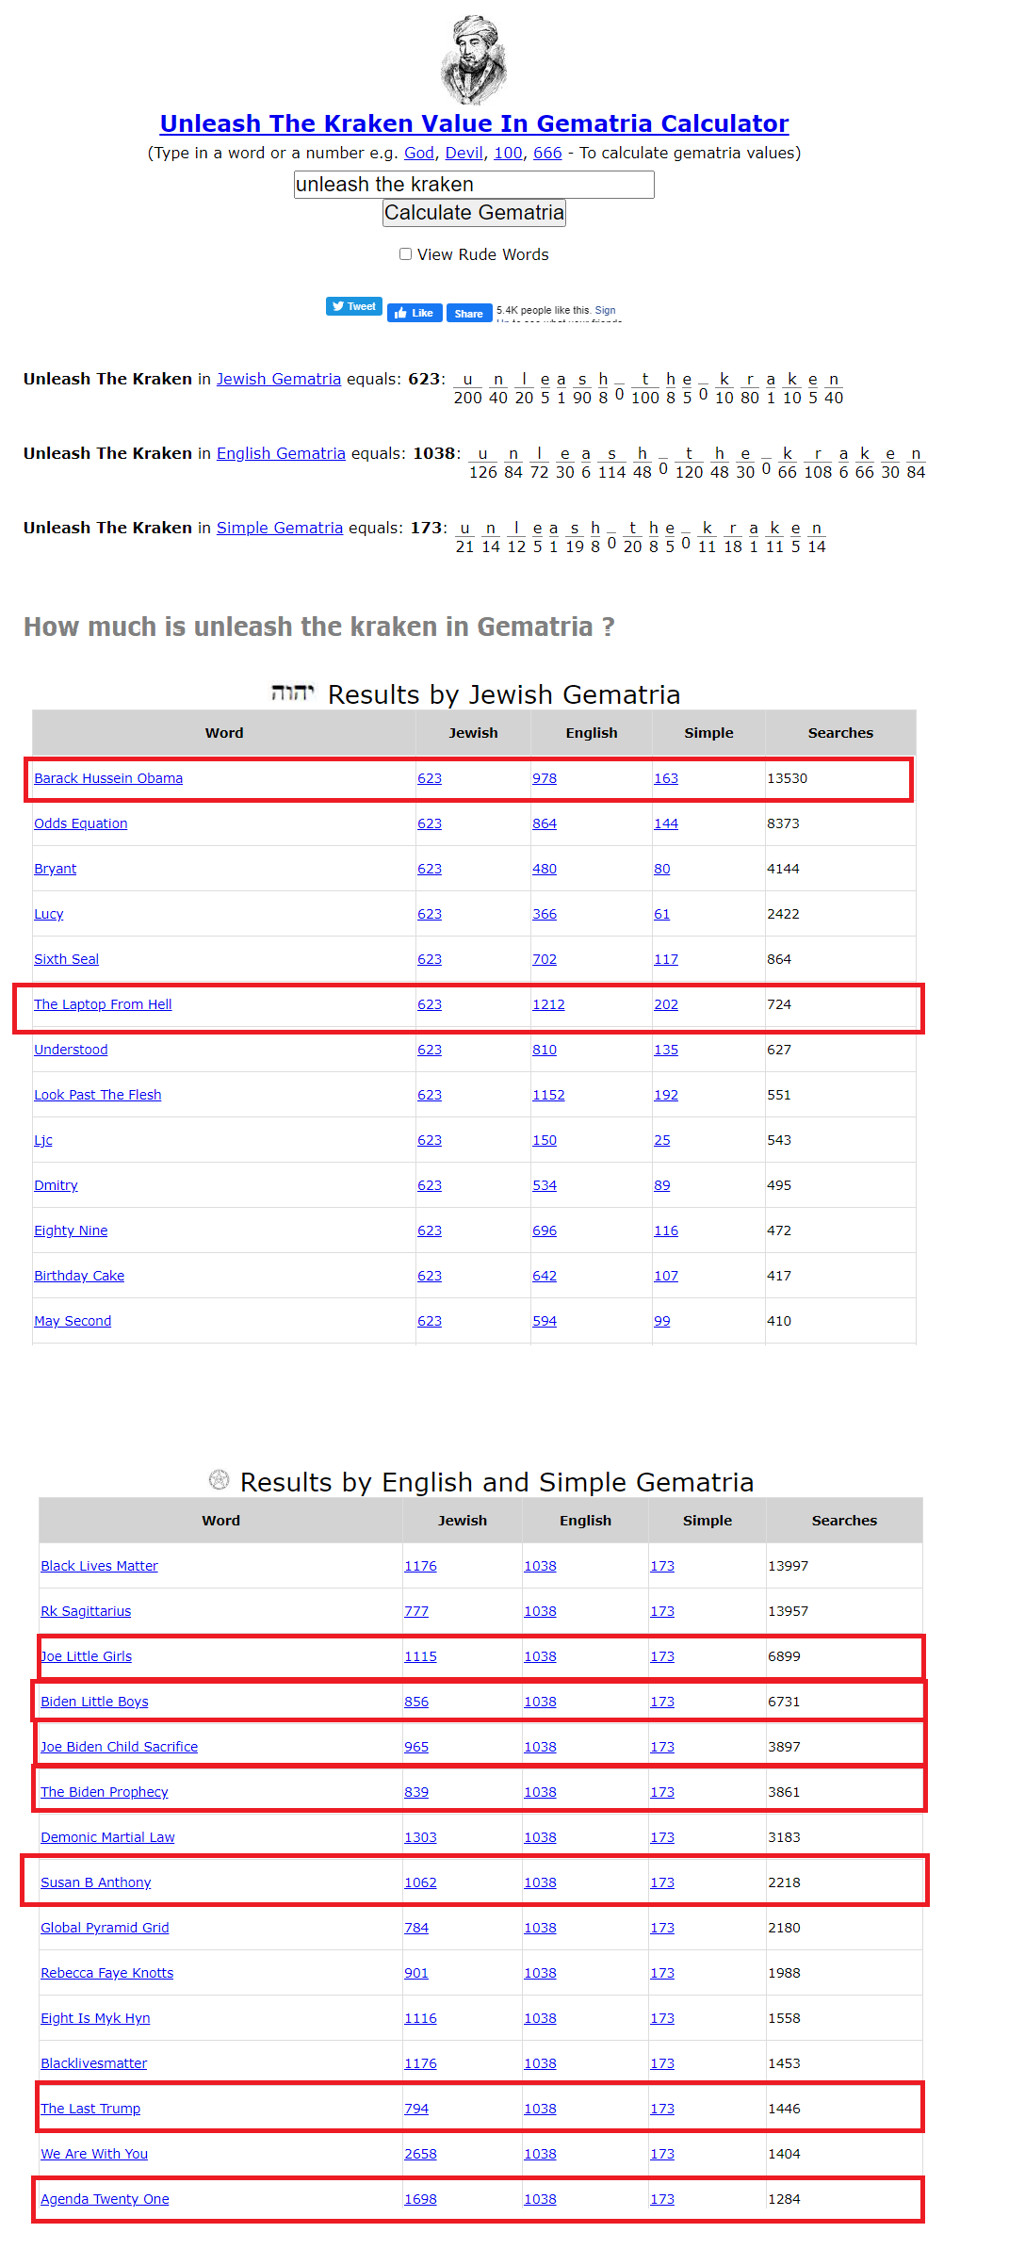Open the Barack Hussein Obama entry

coord(108,778)
